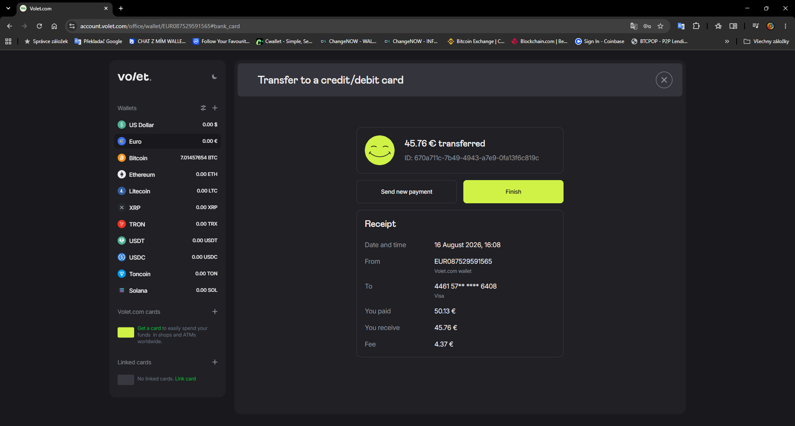
Task: Open the browser three-dot menu
Action: (785, 26)
